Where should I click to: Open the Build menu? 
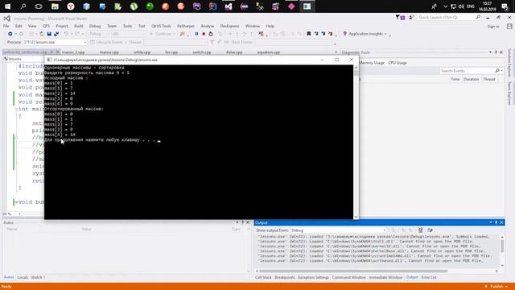[x=79, y=26]
